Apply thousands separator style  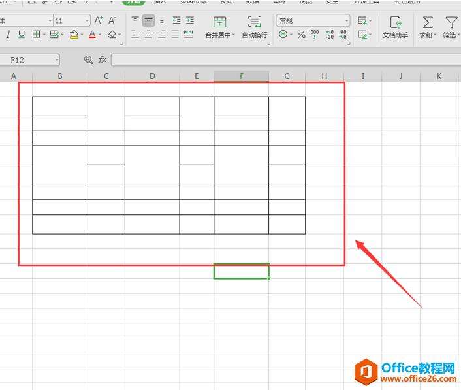tap(315, 35)
